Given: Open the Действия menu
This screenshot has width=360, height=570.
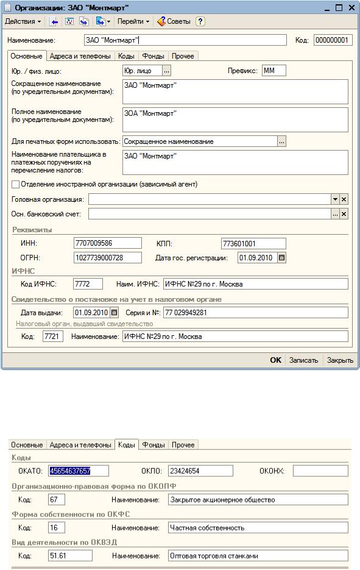Looking at the screenshot, I should 23,21.
